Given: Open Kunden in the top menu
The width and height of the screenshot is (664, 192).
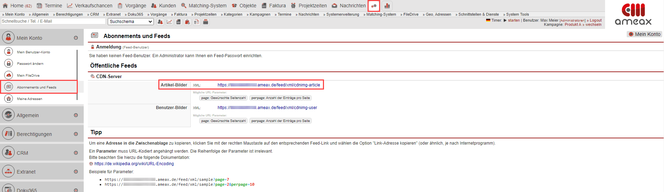Looking at the screenshot, I should (x=164, y=6).
